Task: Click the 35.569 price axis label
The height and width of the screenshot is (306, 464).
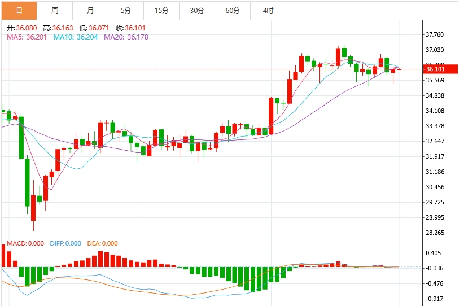Action: click(x=435, y=81)
